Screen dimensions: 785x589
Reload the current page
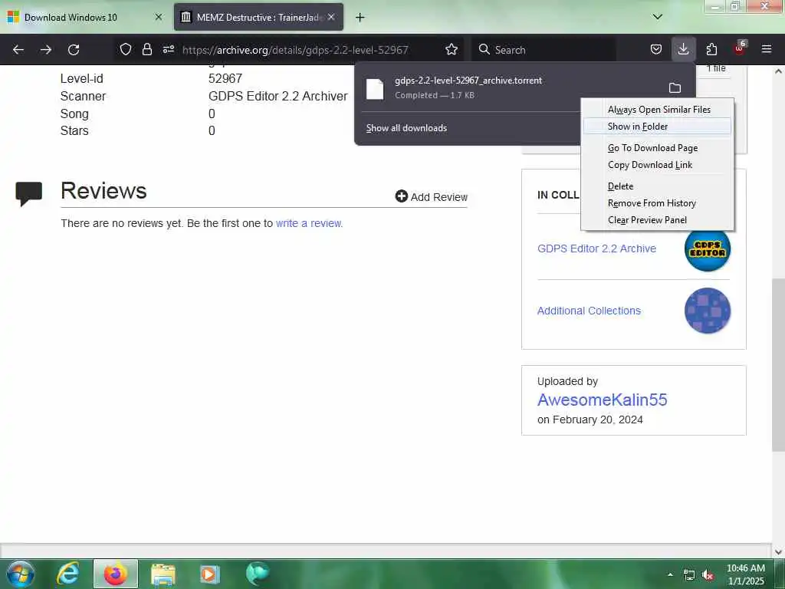tap(74, 50)
